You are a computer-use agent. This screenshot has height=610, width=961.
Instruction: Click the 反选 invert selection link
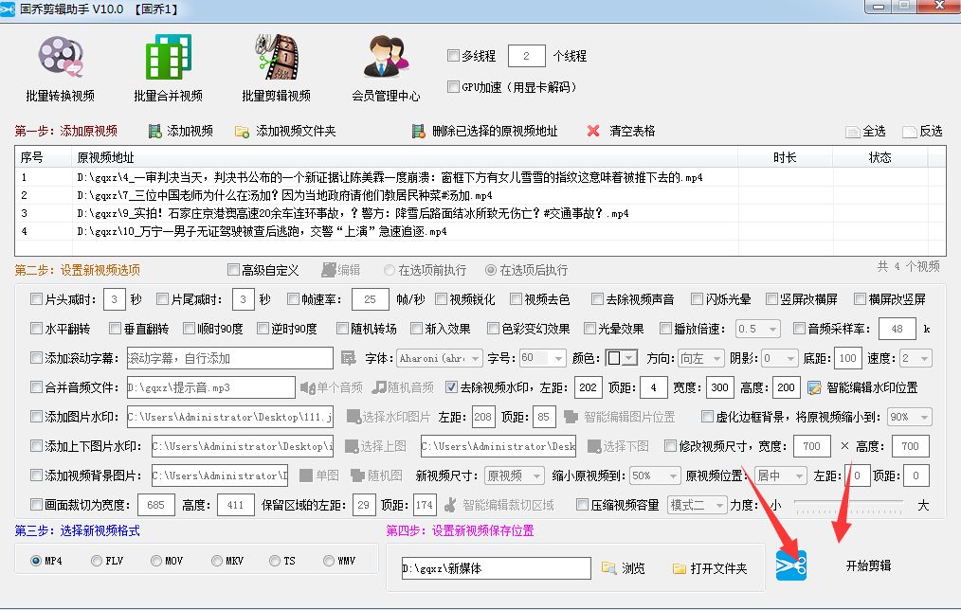(924, 131)
